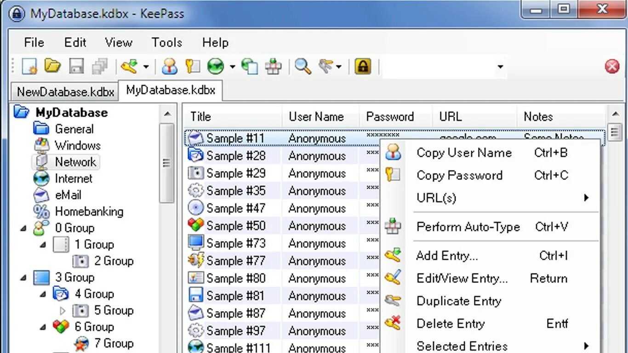Viewport: 628px width, 353px height.
Task: Open the quick search dropdown arrow
Action: click(x=500, y=67)
